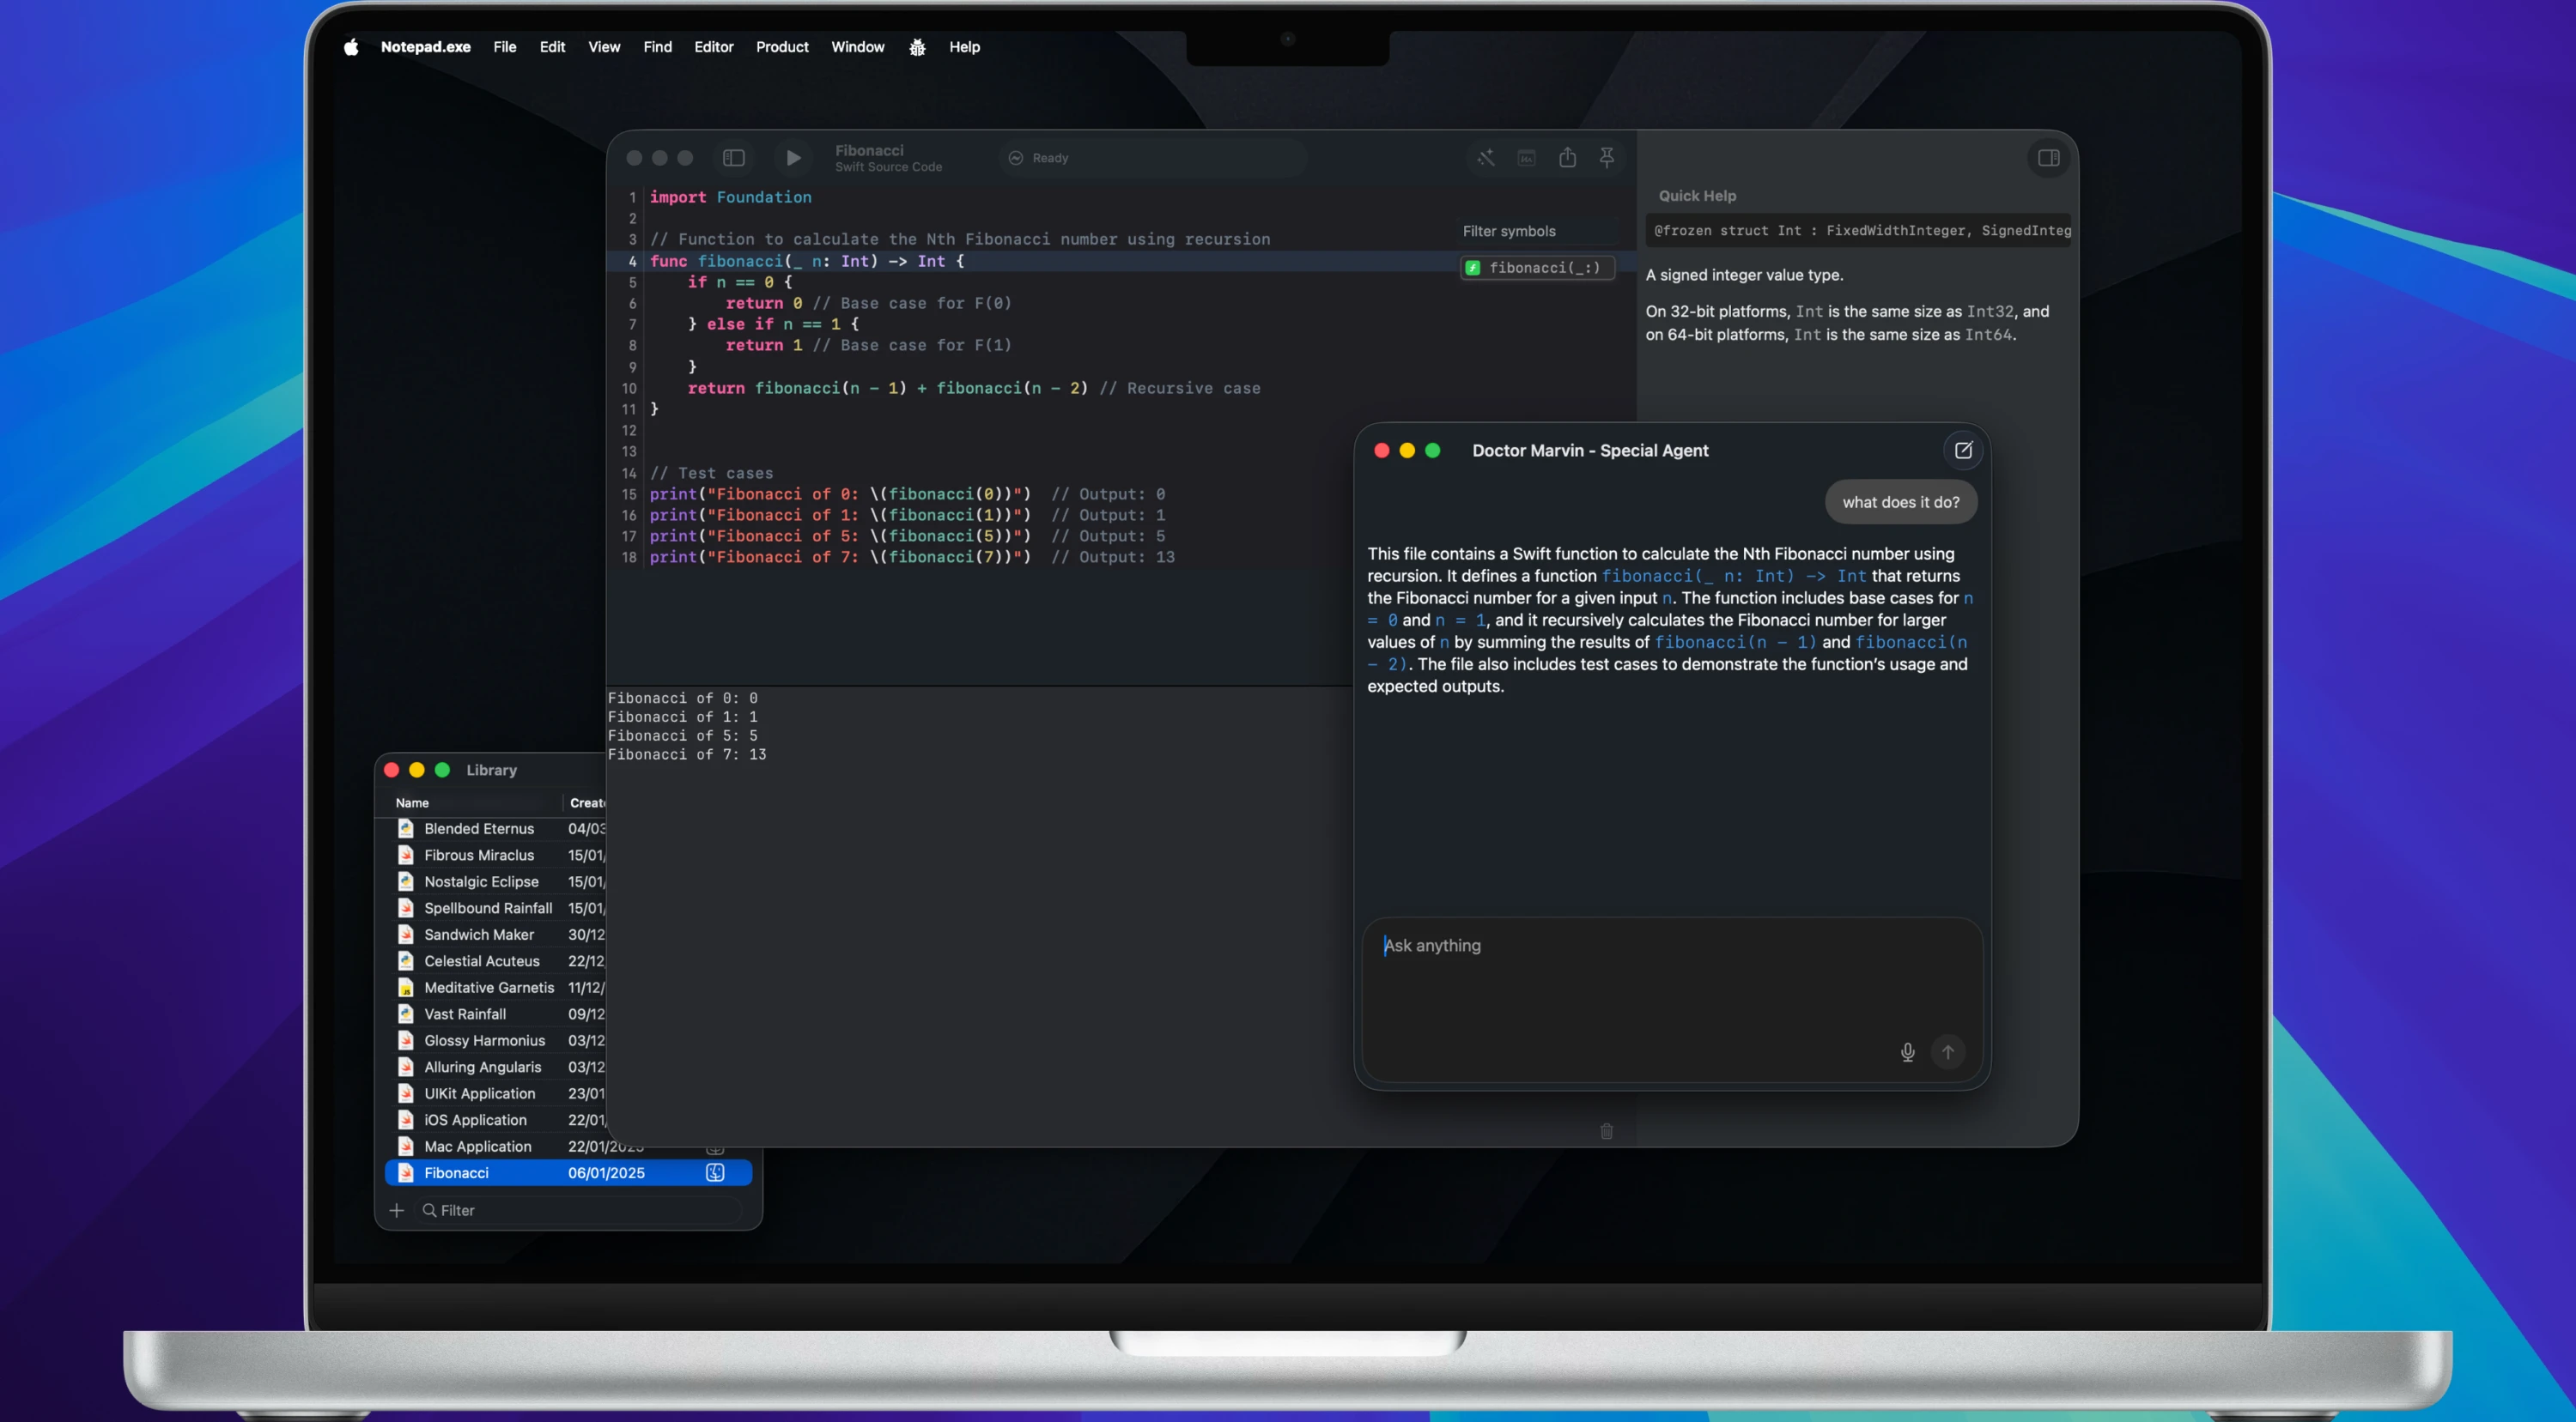Click line number 10 in the gutter

pos(628,389)
